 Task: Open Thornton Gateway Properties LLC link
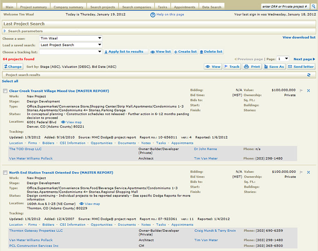[x=36, y=231]
